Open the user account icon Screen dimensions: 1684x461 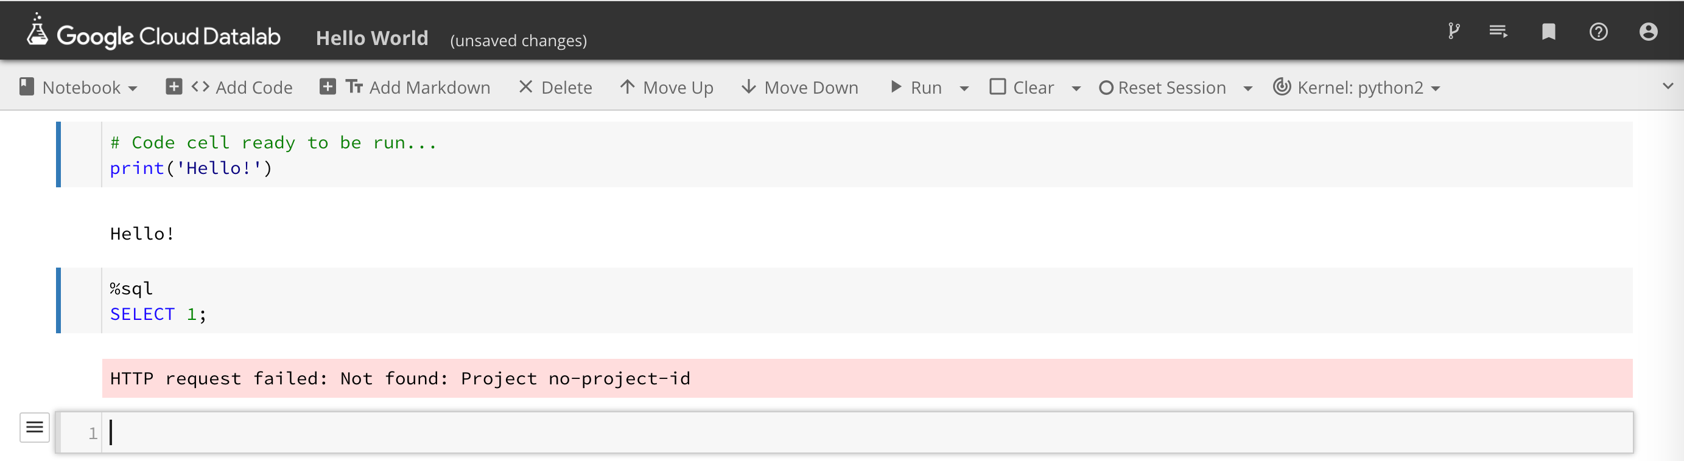click(1648, 32)
